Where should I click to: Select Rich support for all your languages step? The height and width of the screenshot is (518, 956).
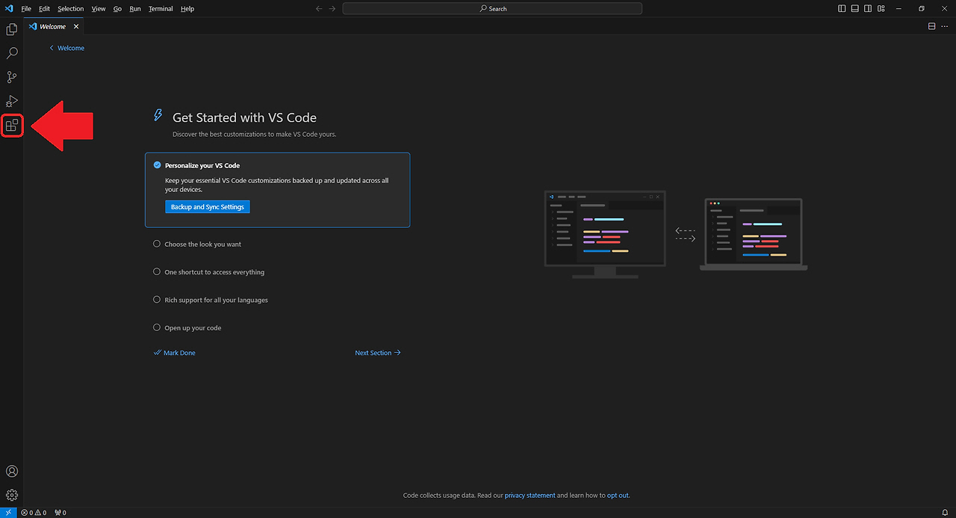pos(216,300)
